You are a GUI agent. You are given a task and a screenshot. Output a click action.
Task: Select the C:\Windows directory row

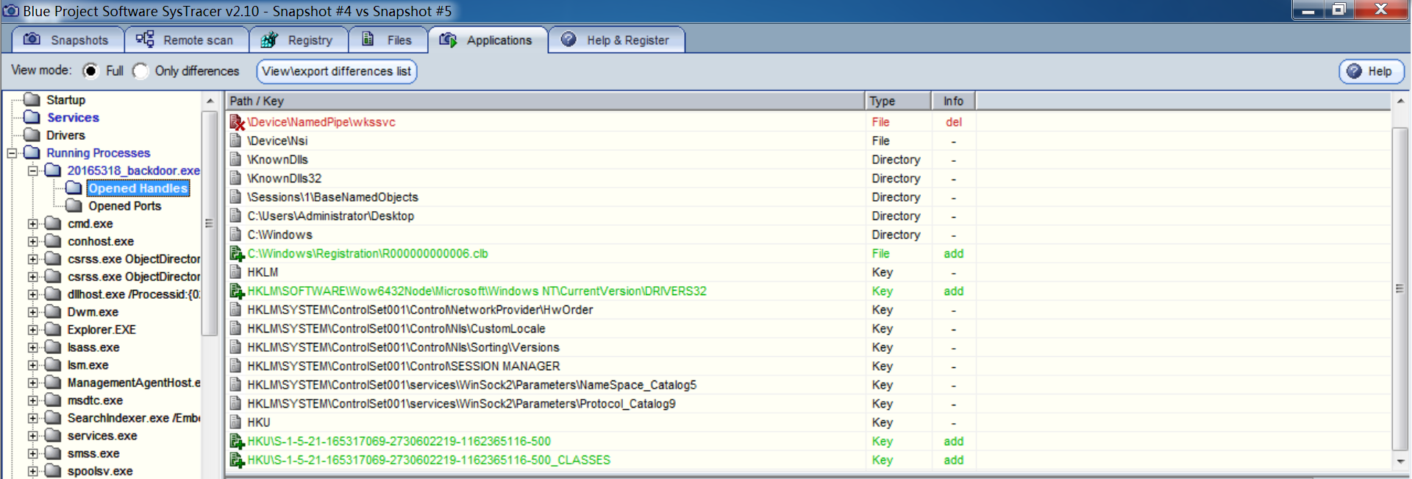(x=808, y=235)
